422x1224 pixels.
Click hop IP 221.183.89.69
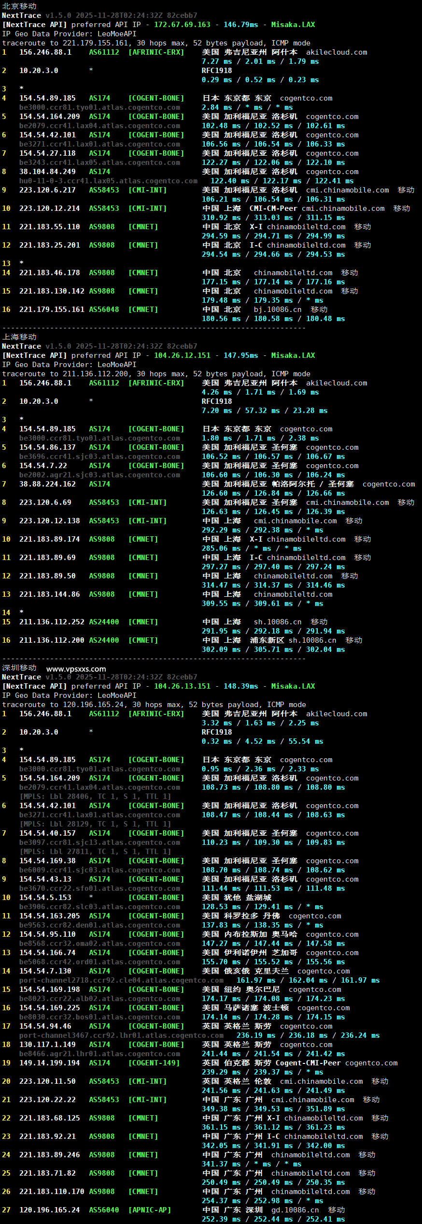point(47,558)
